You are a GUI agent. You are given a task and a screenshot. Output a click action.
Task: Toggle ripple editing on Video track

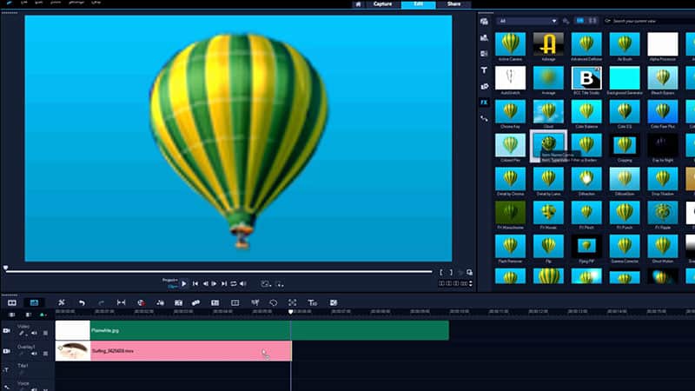point(45,333)
